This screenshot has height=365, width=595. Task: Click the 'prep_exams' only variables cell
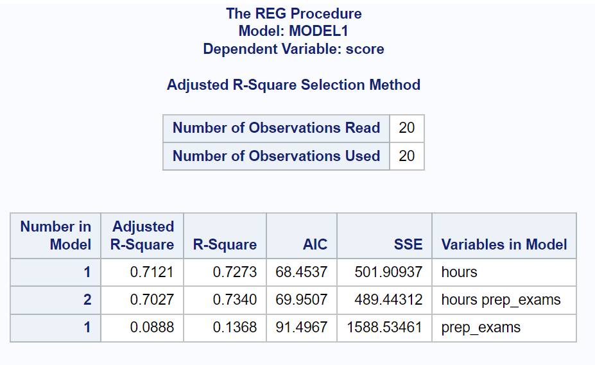pyautogui.click(x=504, y=328)
